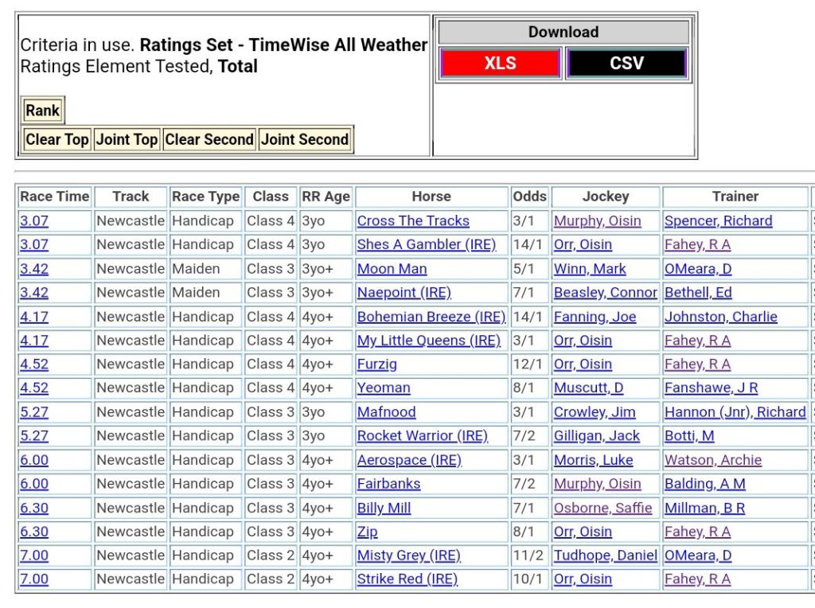Apply the Joint Second filter
The image size is (815, 608).
[x=305, y=139]
